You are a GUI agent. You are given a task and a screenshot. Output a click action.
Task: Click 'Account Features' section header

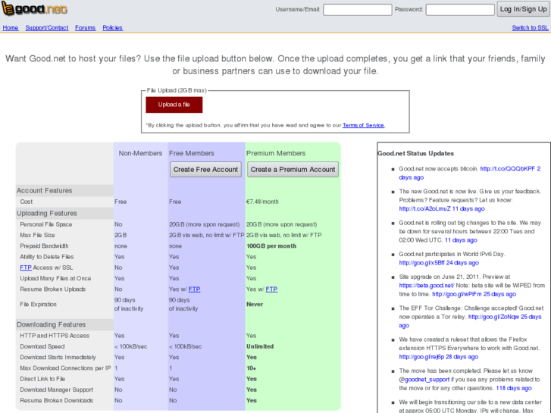44,190
